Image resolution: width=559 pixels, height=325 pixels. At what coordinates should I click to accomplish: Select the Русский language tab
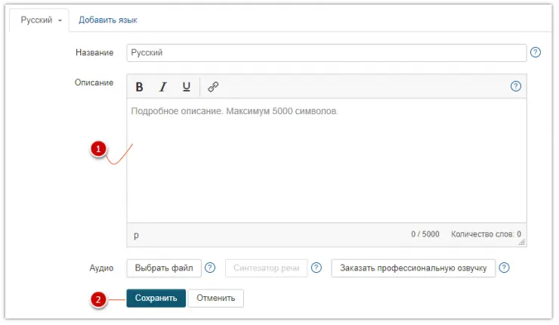[x=39, y=20]
